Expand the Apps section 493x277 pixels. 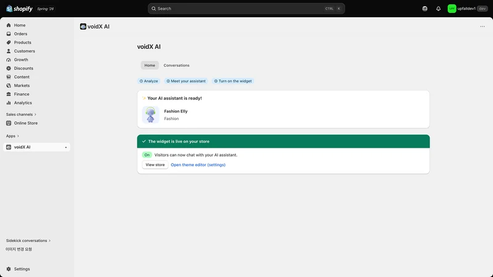(12, 136)
